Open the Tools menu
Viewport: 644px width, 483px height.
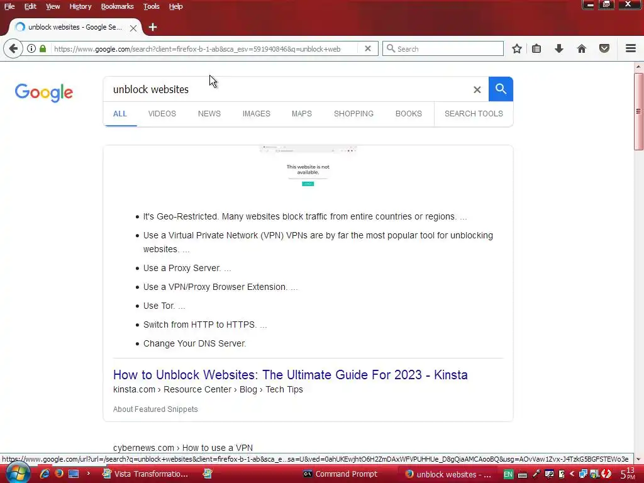(151, 6)
